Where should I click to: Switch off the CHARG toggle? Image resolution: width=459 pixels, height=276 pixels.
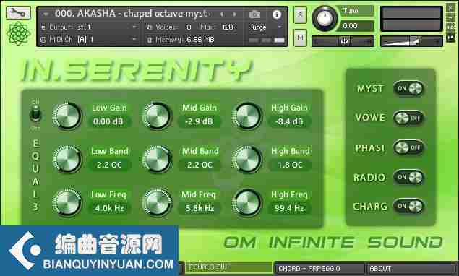[x=408, y=207]
